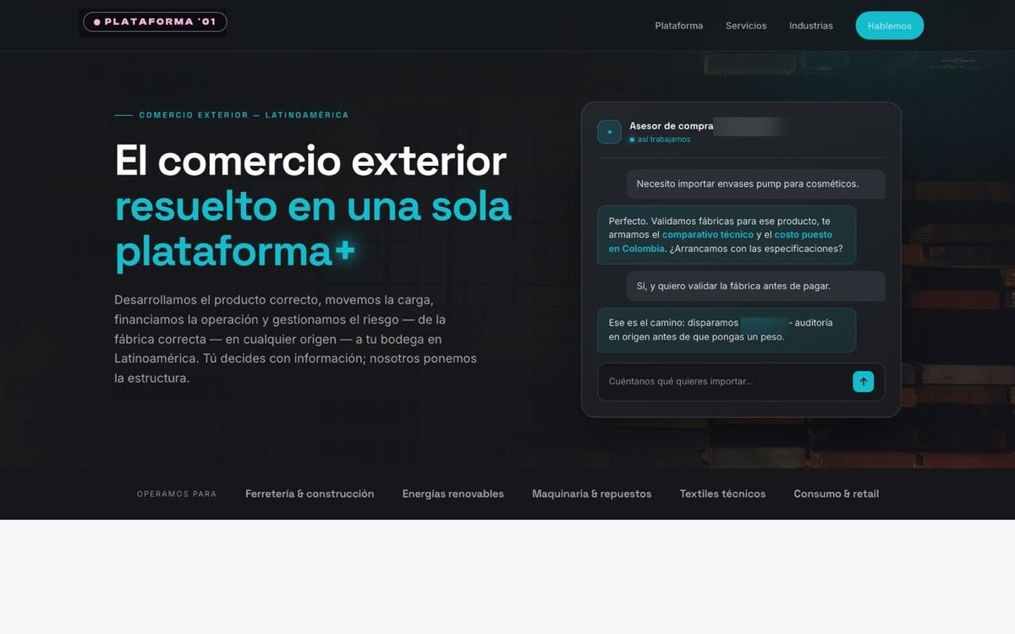Send the chat message with arrow button
The height and width of the screenshot is (634, 1015).
863,381
